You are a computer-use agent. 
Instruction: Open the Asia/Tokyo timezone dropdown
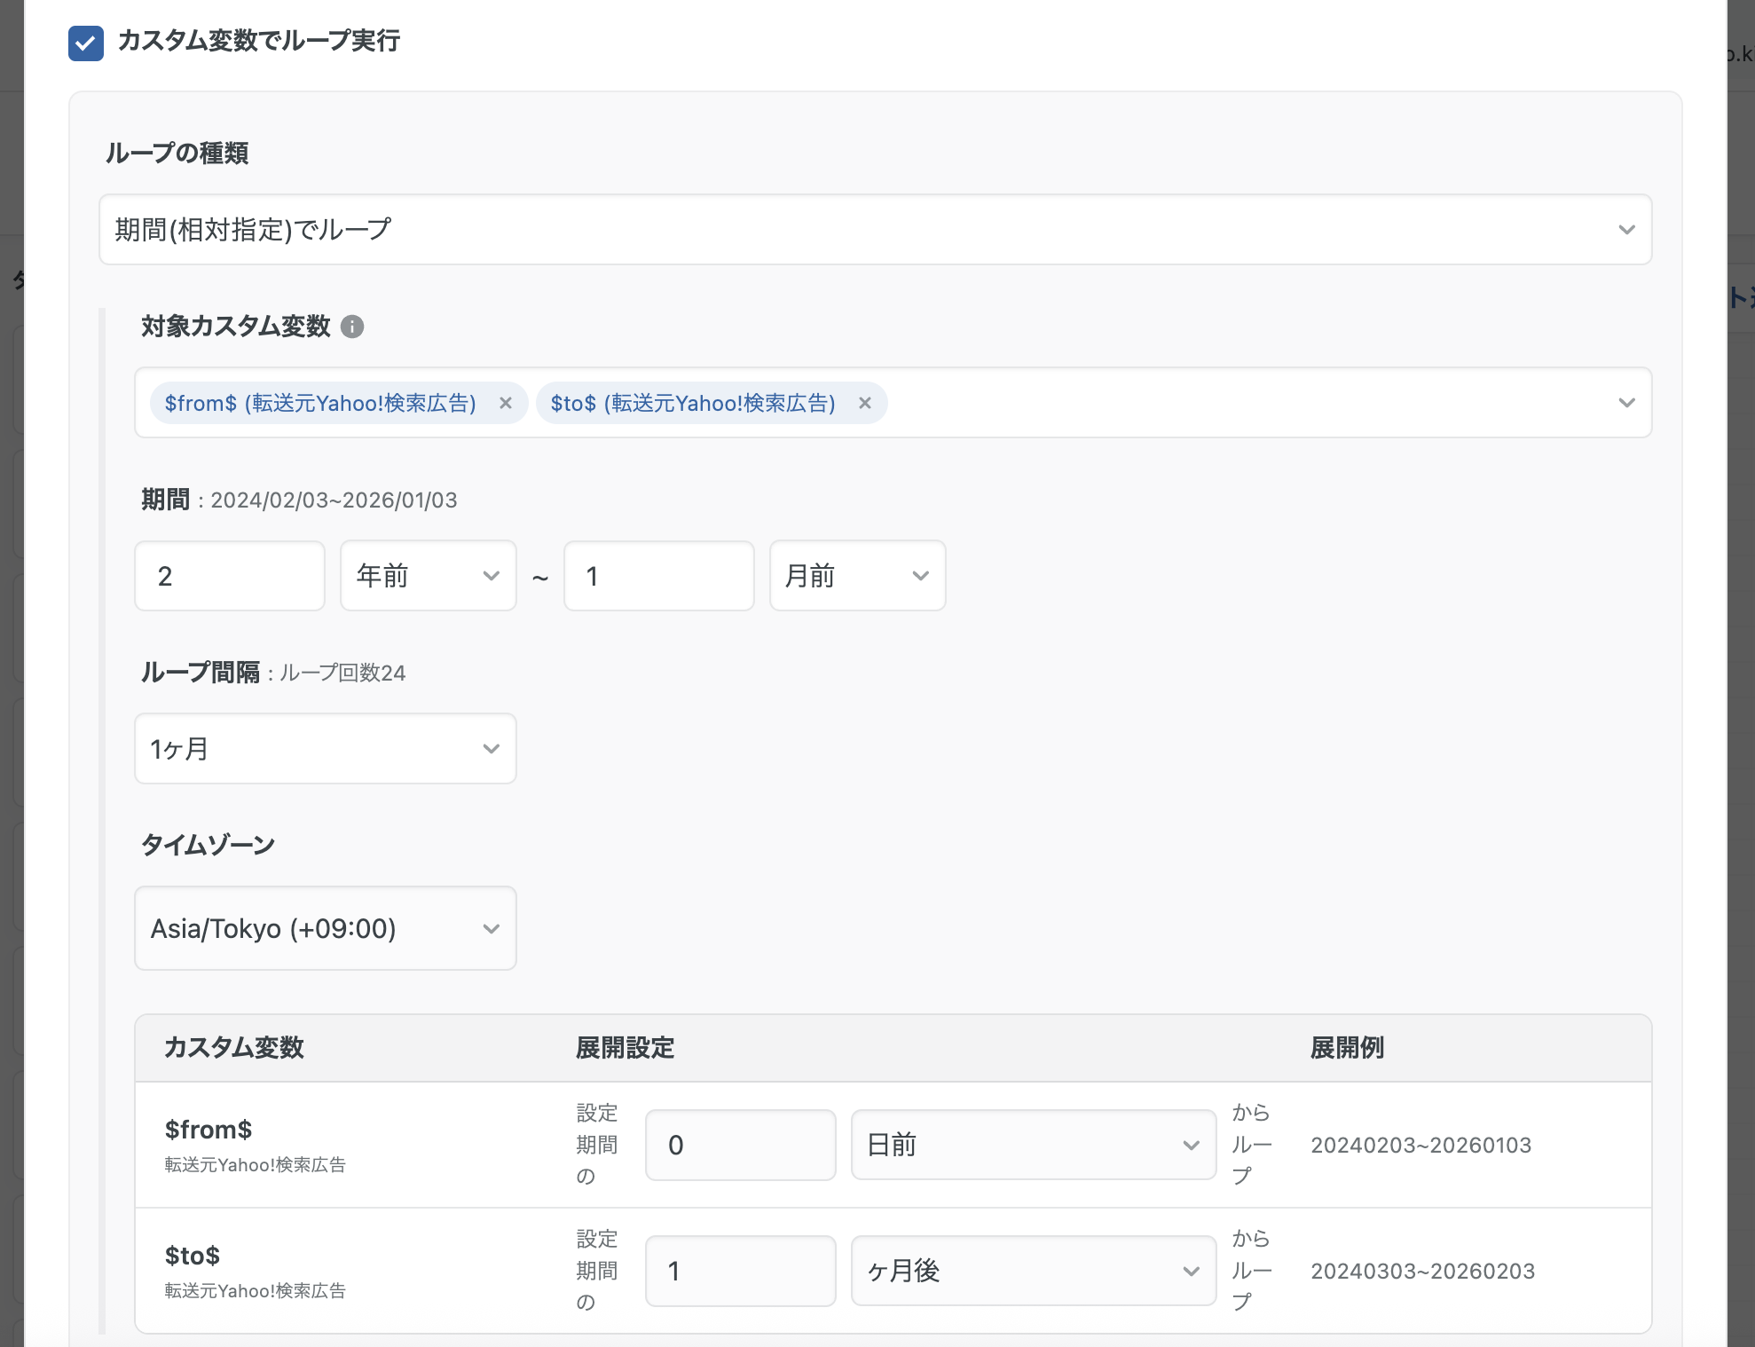point(325,928)
